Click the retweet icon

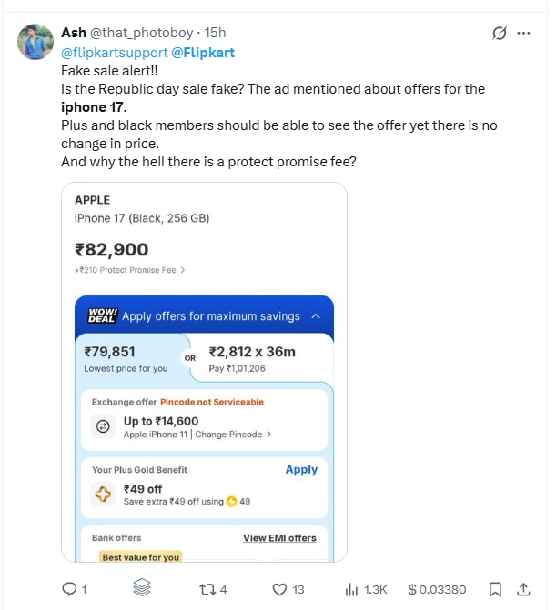coord(207,589)
